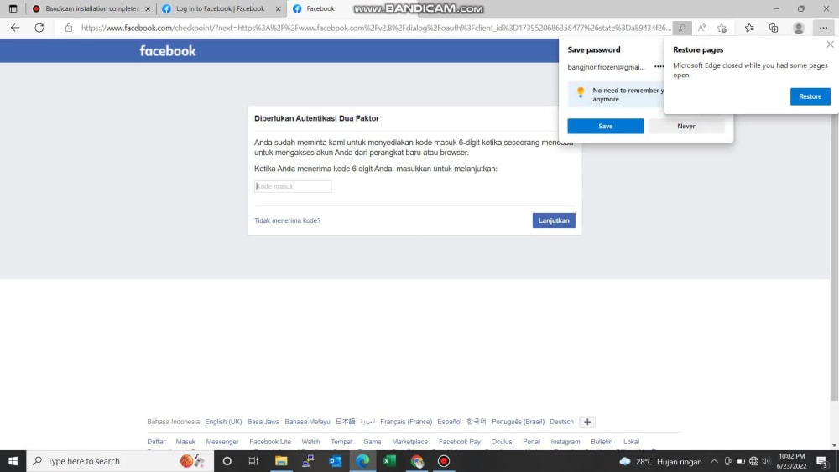The image size is (839, 472).
Task: Open Cortana circle icon on taskbar
Action: [x=227, y=461]
